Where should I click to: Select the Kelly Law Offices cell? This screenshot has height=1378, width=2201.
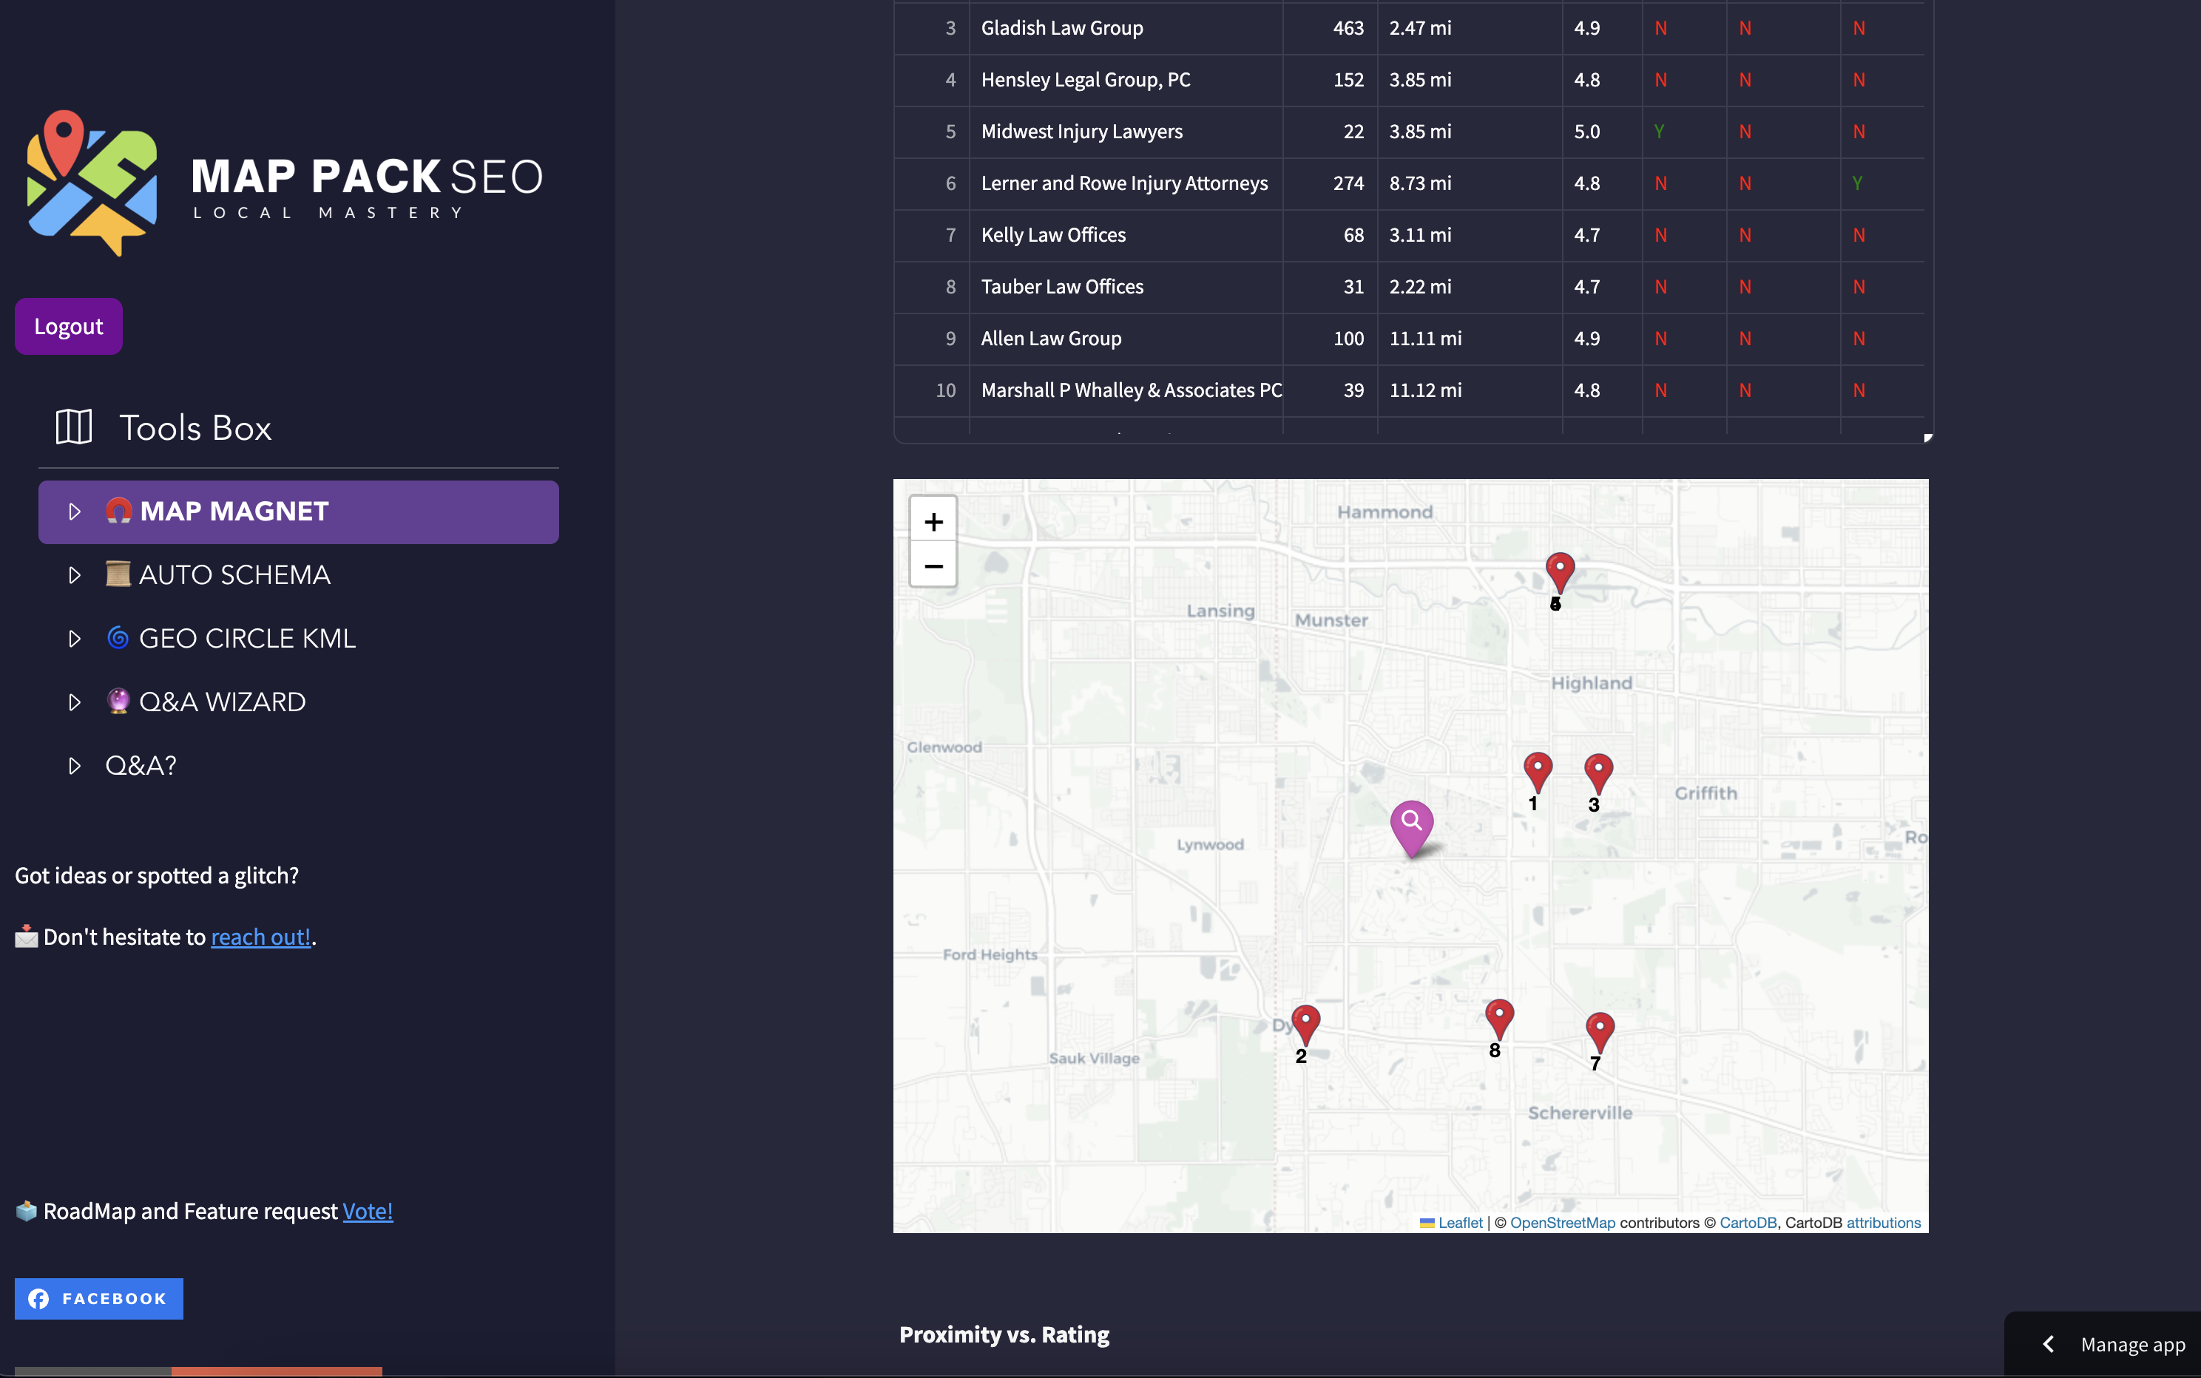[x=1126, y=235]
